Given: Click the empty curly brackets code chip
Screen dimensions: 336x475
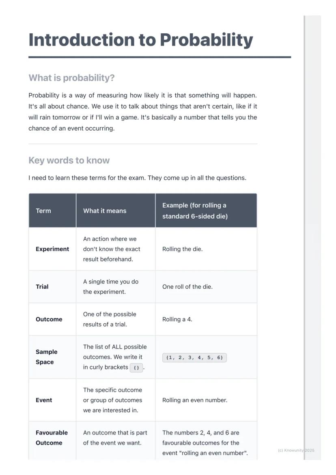Looking at the screenshot, I should [136, 368].
